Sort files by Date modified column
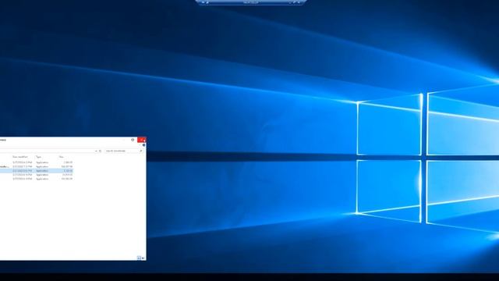The height and width of the screenshot is (281, 499). point(20,157)
